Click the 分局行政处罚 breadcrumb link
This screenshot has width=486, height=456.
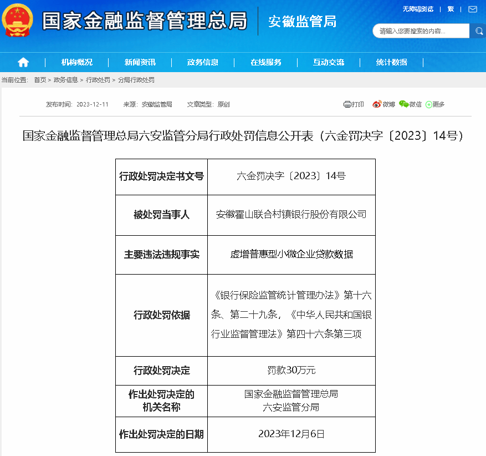[x=136, y=80]
